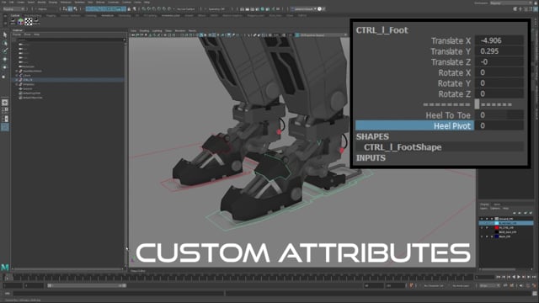Toggle visibility of Mesh_LYR layer
Viewport: 539px width, 303px height.
pyautogui.click(x=482, y=237)
